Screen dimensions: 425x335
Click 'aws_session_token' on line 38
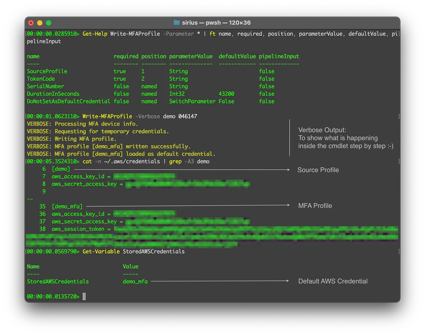coord(78,229)
